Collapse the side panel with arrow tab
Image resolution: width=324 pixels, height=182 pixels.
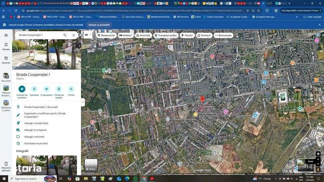(x=83, y=102)
